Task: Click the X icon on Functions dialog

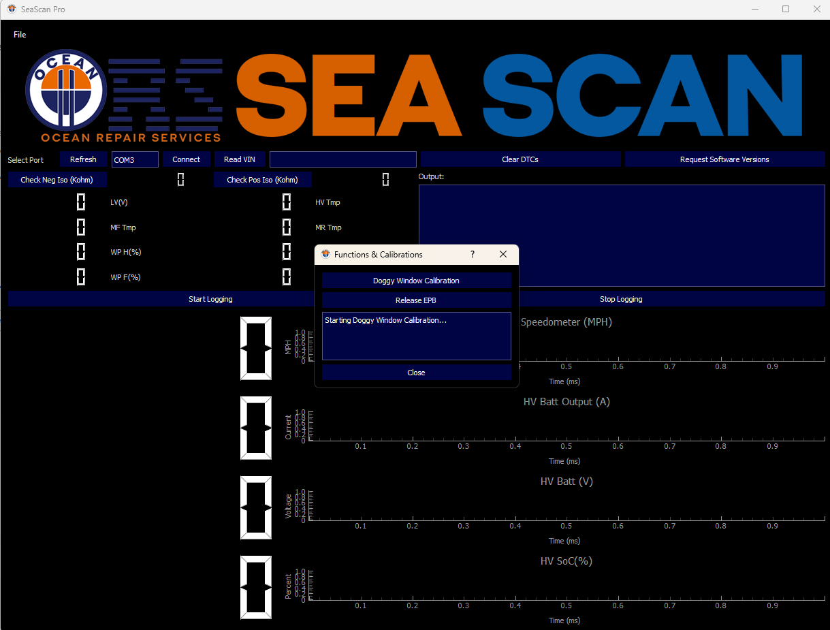Action: coord(503,255)
